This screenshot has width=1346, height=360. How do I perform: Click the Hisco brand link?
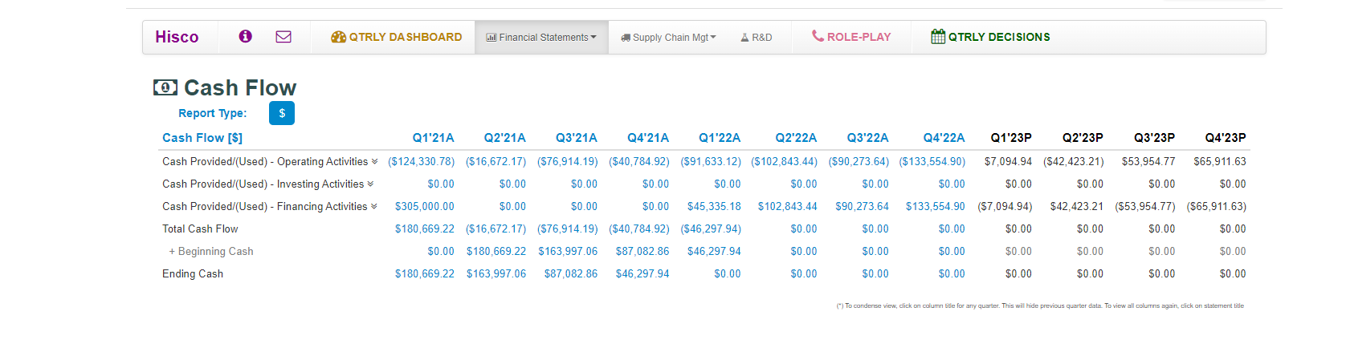pos(177,37)
